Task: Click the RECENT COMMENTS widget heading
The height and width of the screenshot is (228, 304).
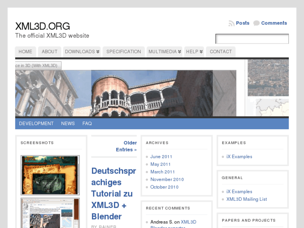Action: click(168, 208)
